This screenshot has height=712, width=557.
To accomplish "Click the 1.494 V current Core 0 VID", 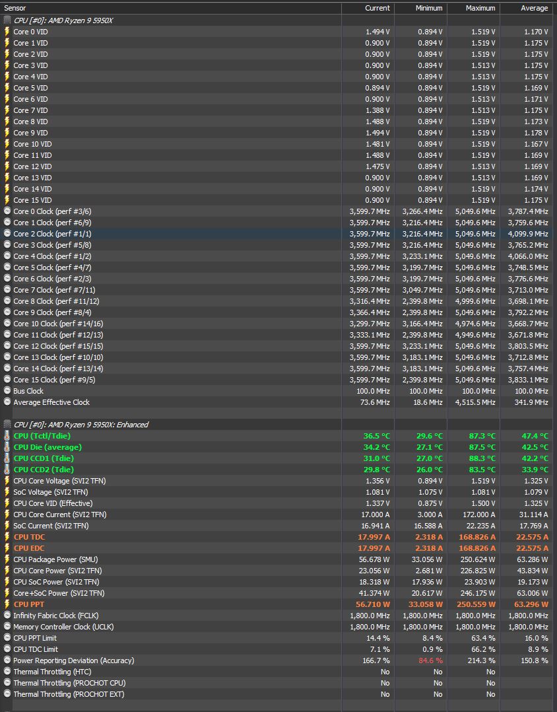I will tap(377, 31).
